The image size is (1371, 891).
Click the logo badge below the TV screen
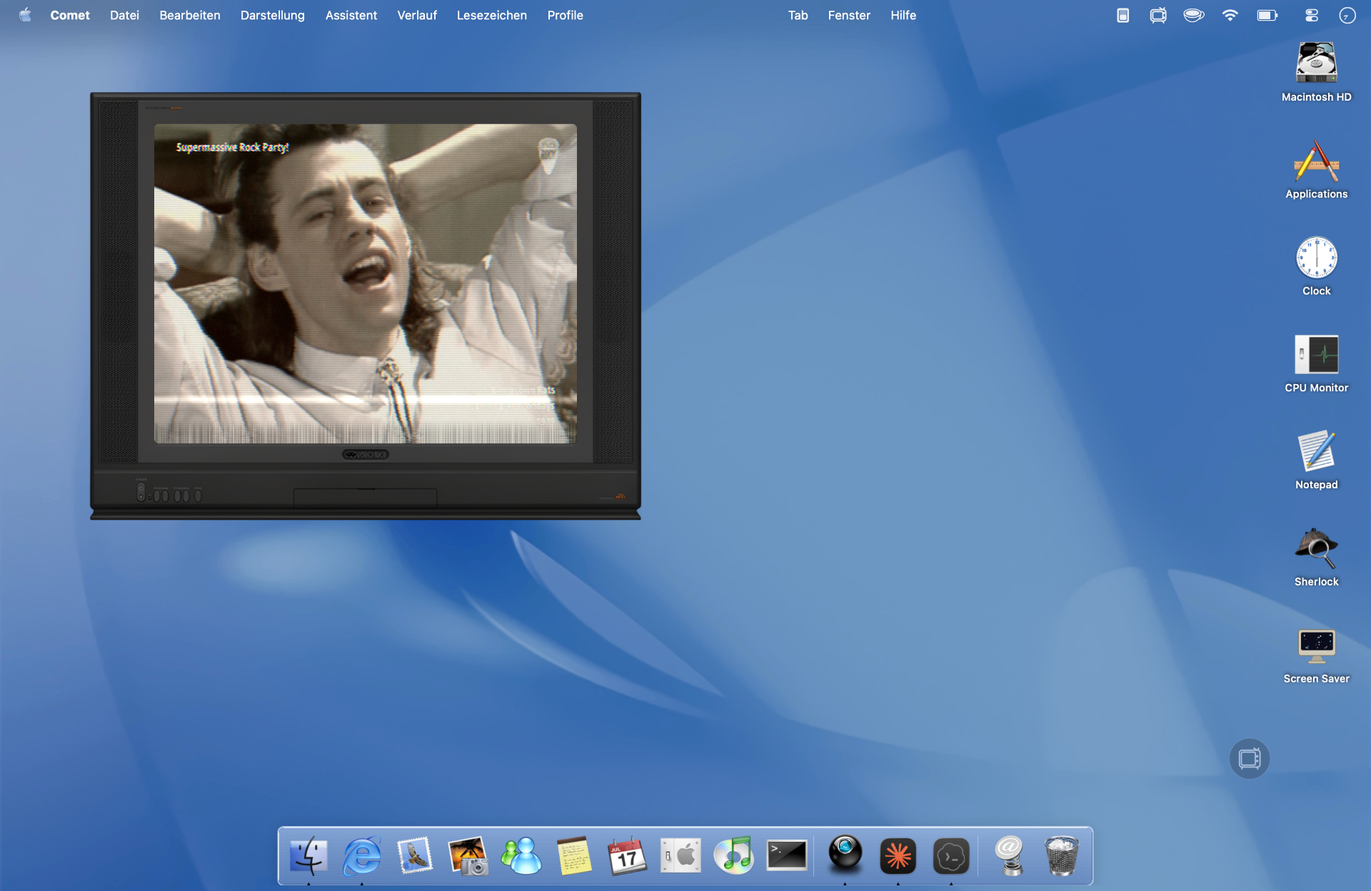pyautogui.click(x=366, y=454)
